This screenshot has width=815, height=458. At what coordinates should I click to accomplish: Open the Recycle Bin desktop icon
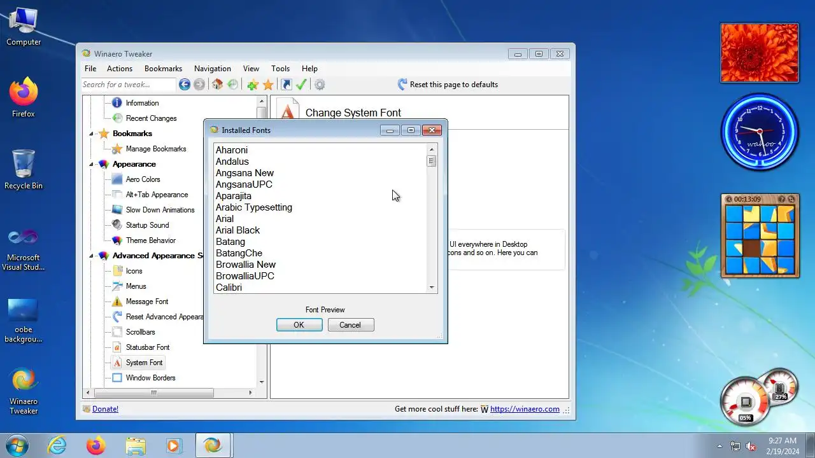point(24,170)
